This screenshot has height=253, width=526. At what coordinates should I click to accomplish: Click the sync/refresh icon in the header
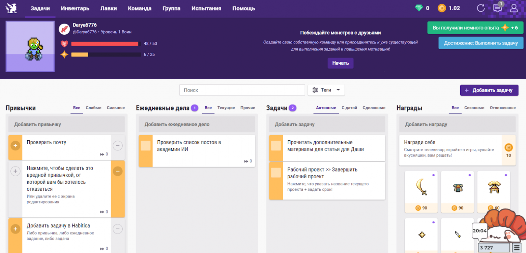coord(480,8)
